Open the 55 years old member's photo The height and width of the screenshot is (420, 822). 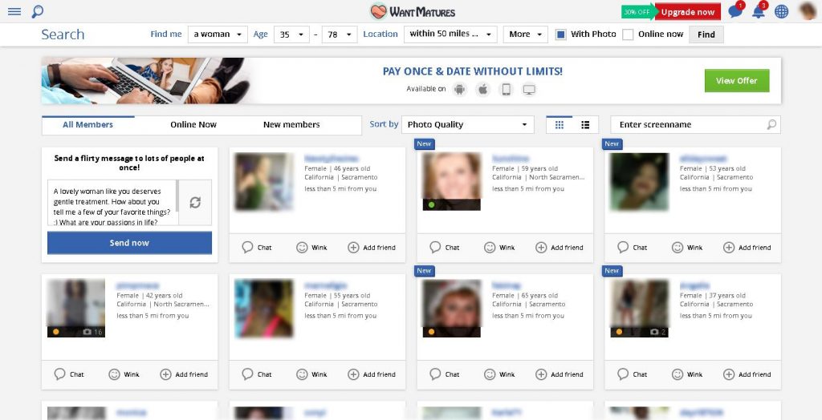(x=263, y=309)
